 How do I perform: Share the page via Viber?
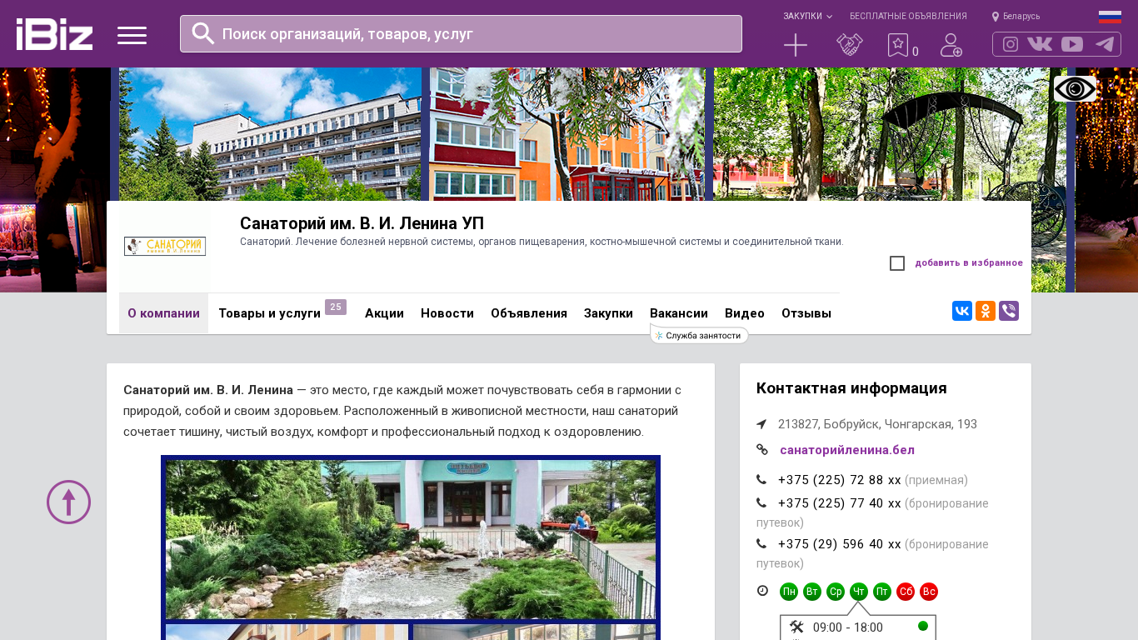coord(1009,312)
